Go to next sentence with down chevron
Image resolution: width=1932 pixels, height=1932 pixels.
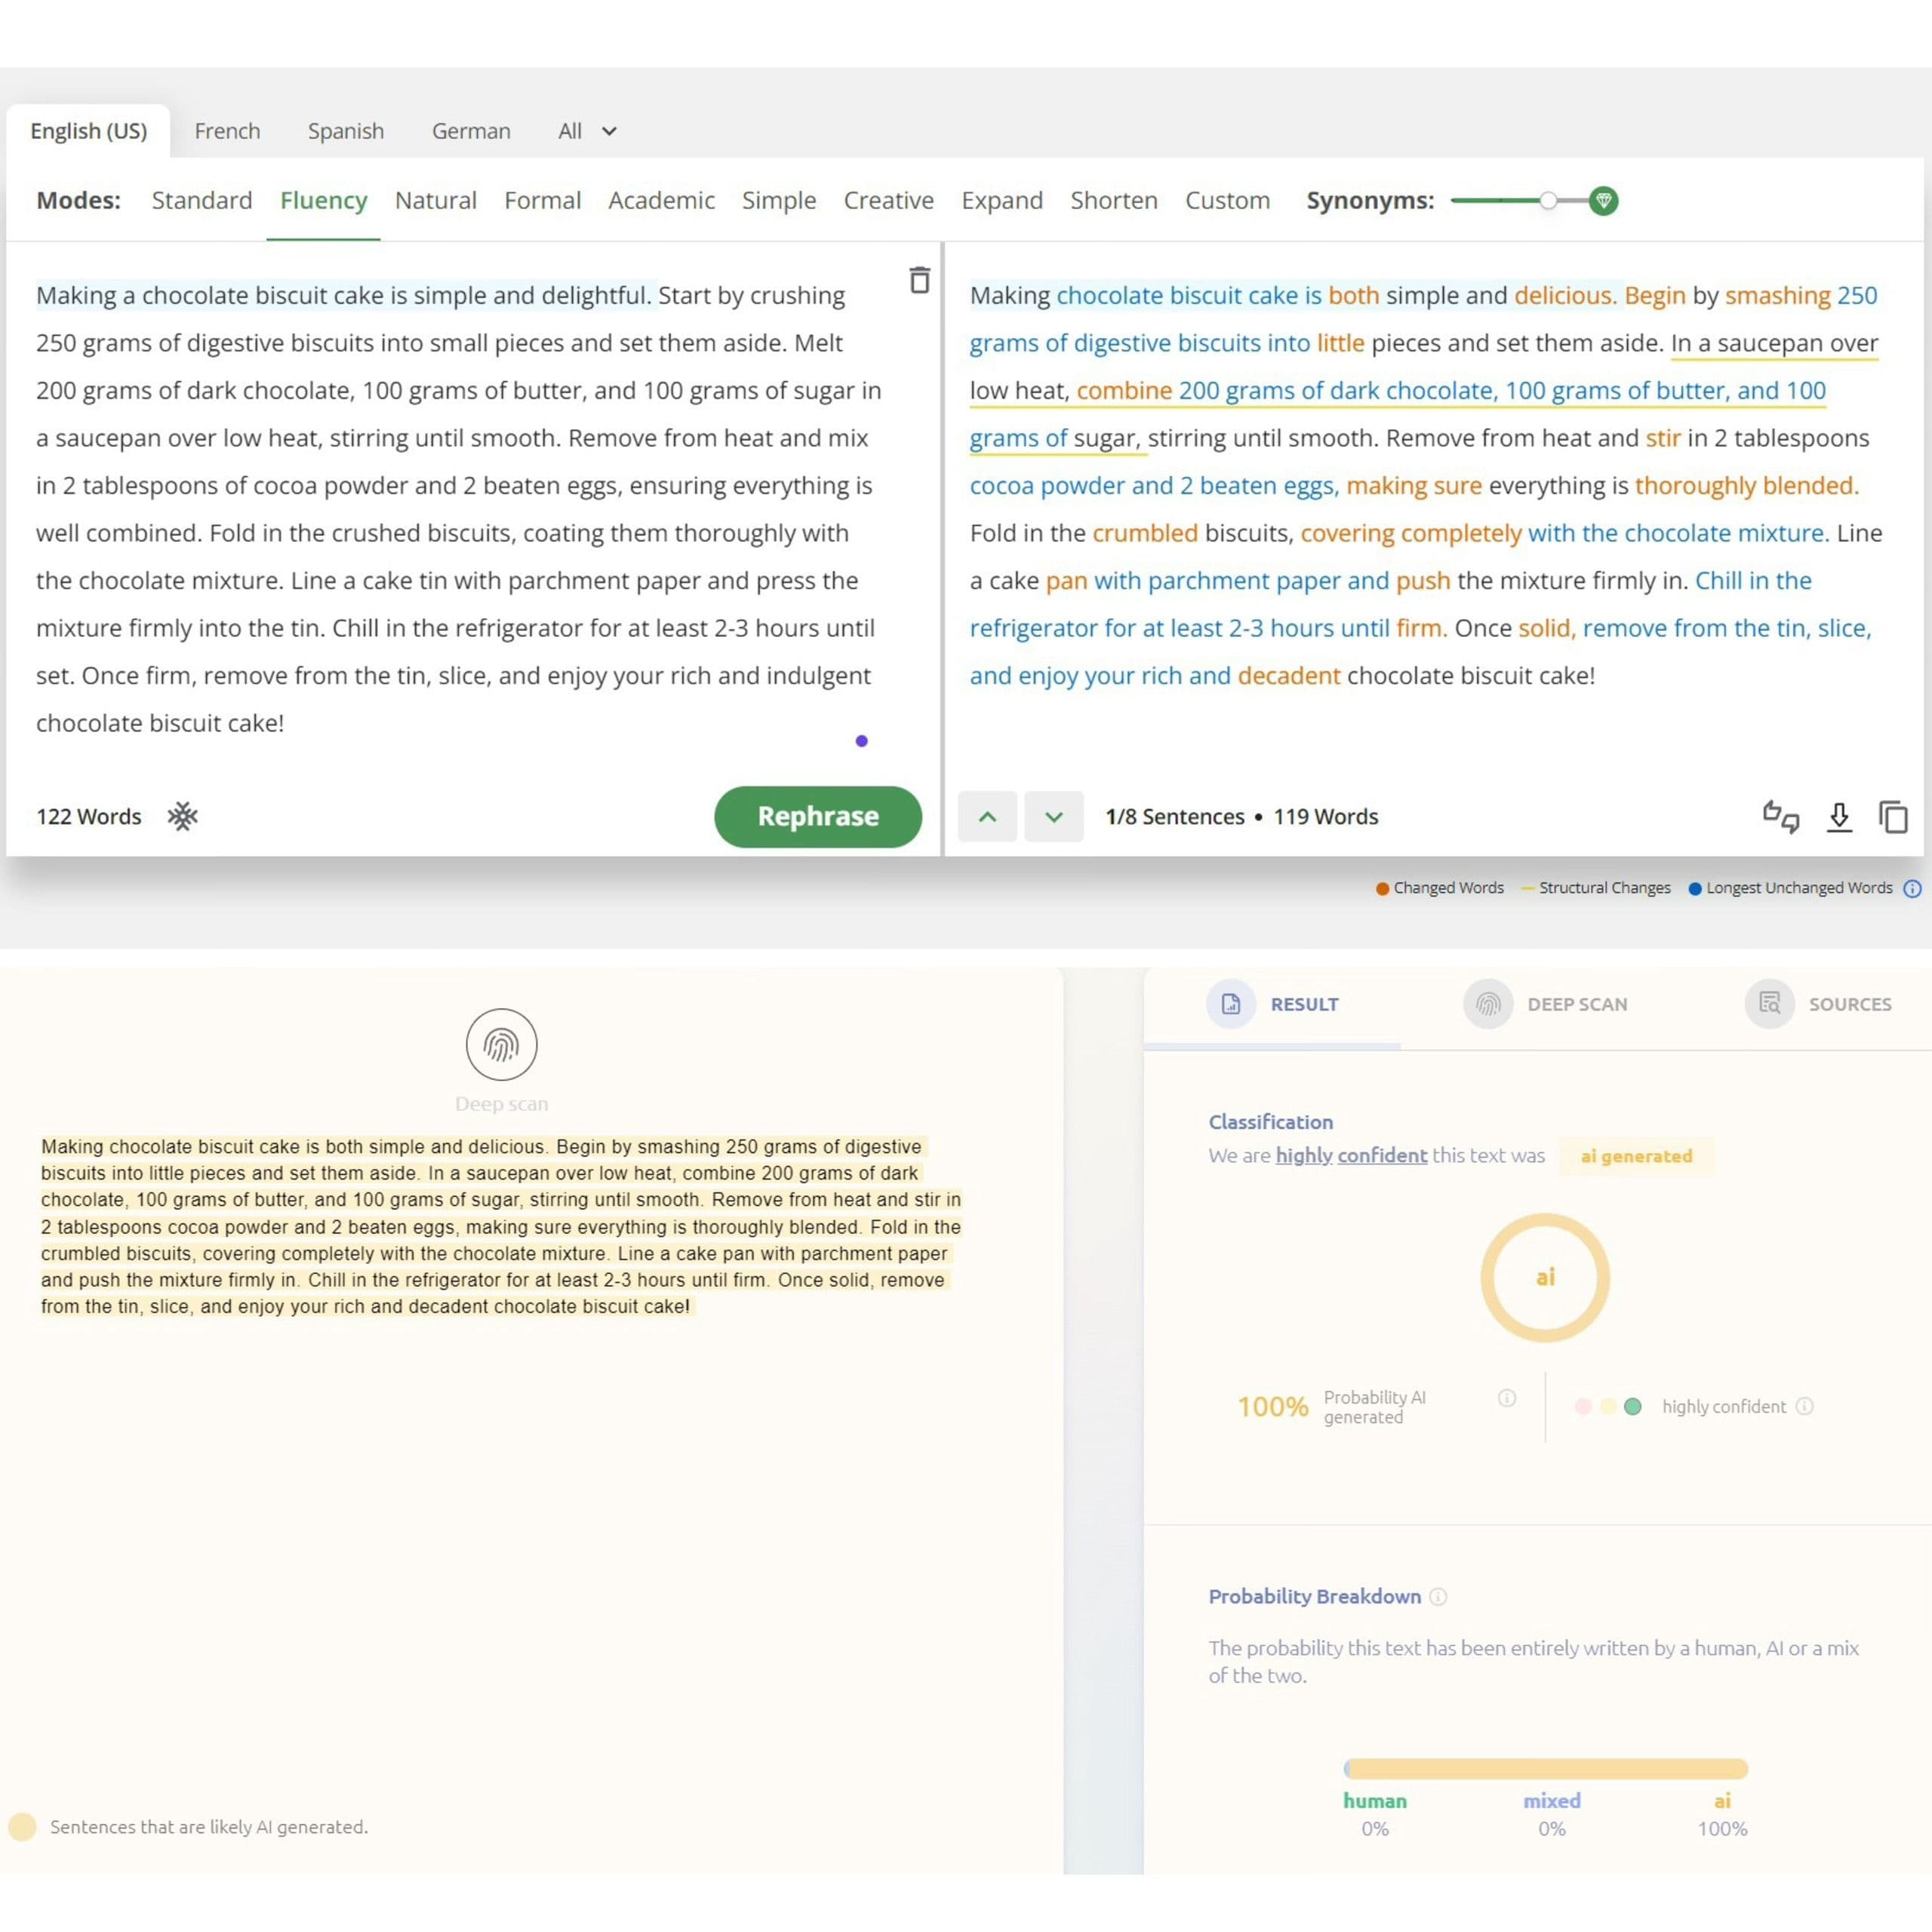(x=1053, y=816)
